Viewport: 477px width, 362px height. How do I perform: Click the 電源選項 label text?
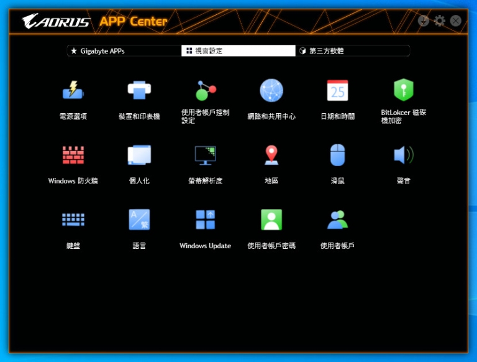click(73, 116)
